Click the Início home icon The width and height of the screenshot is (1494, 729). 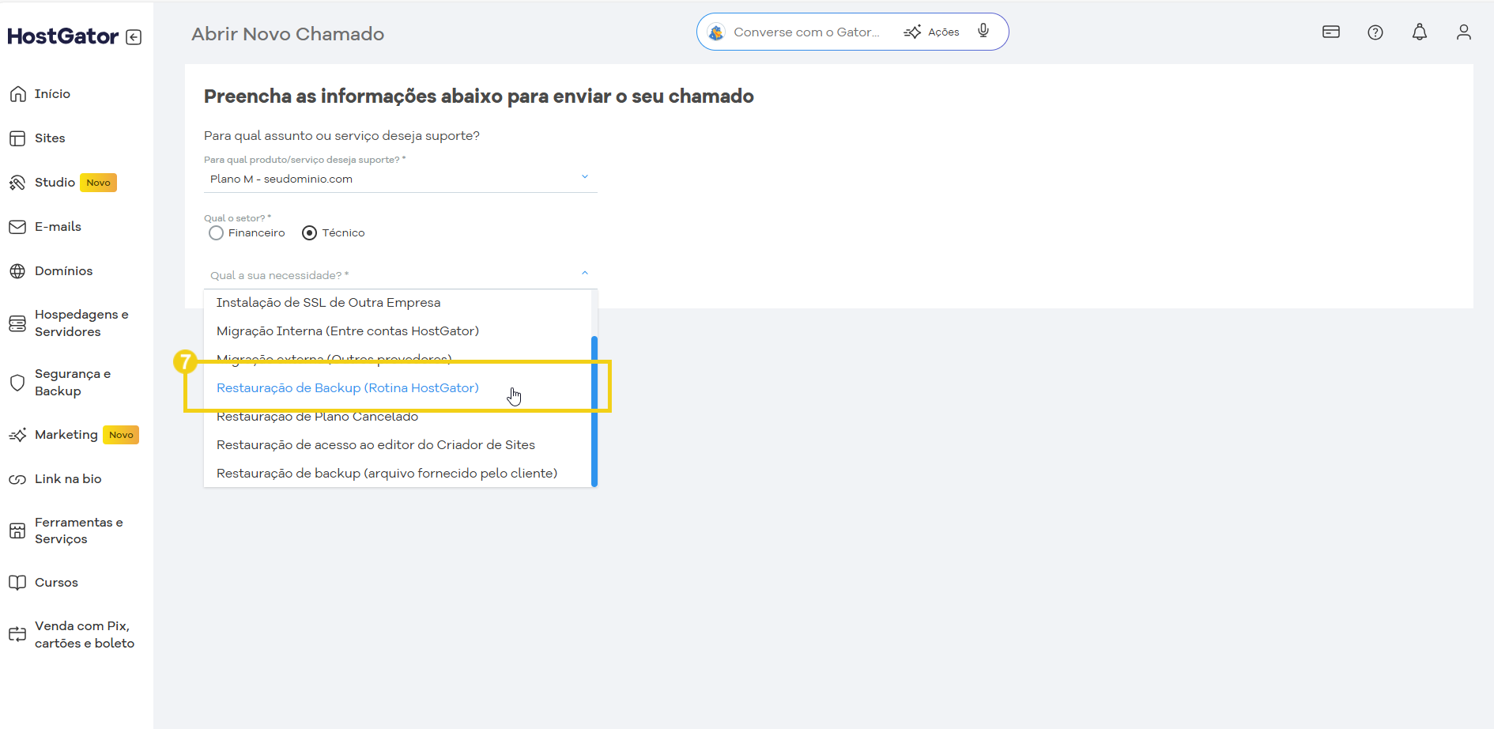click(17, 94)
